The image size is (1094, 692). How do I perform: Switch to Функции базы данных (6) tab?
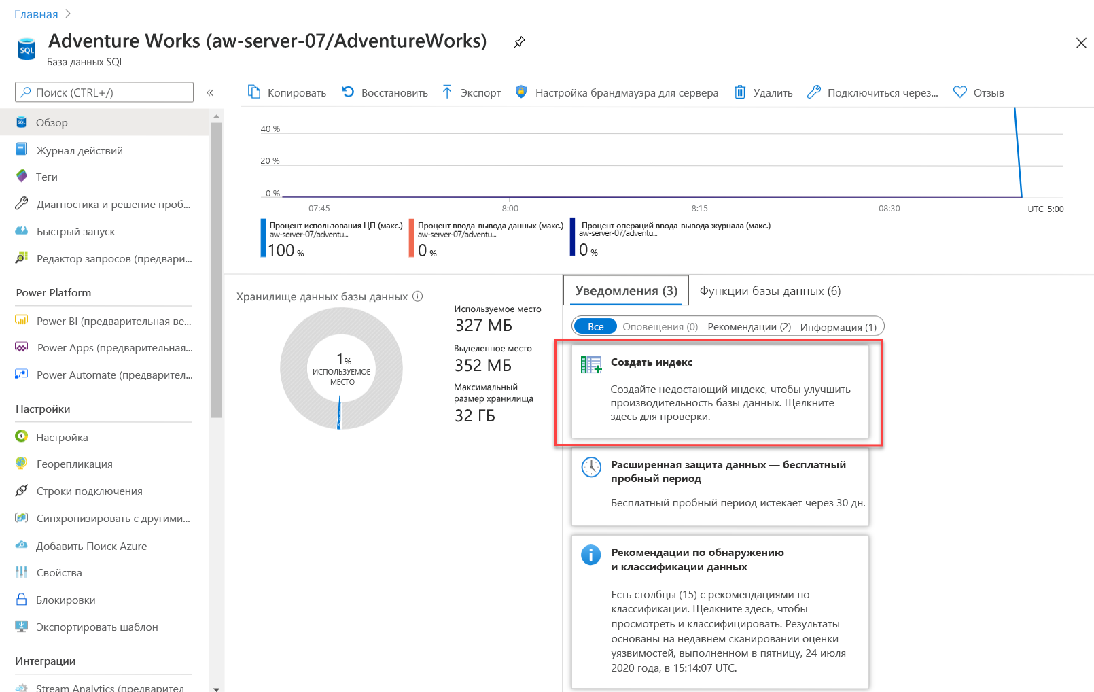point(770,291)
